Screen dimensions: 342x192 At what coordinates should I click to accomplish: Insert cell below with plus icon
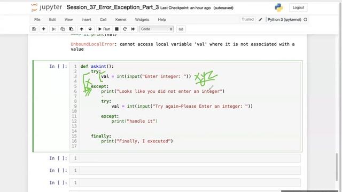44,29
